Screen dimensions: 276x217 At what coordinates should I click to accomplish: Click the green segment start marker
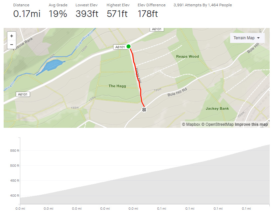129,46
